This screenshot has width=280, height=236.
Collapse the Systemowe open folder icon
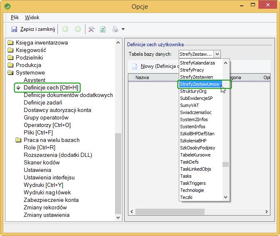pyautogui.click(x=10, y=72)
